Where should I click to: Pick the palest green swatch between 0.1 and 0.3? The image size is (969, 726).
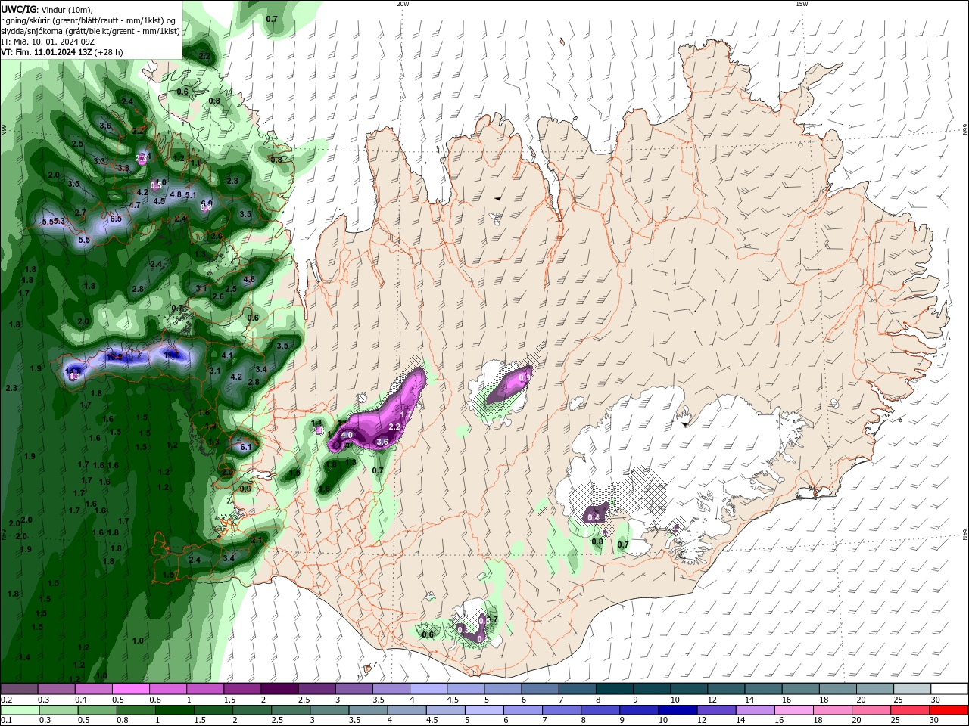(x=19, y=710)
